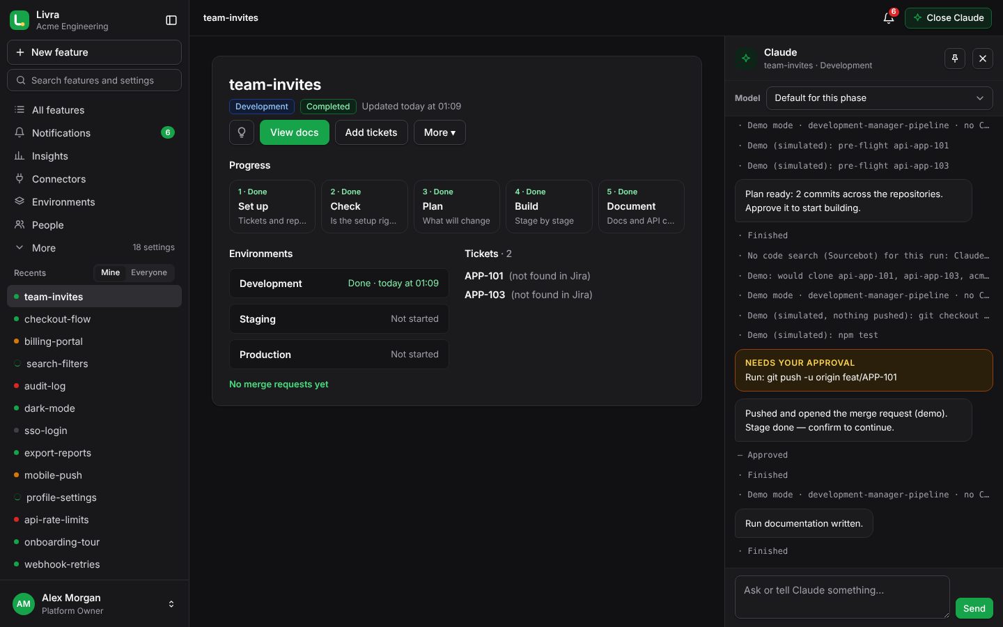Screen dimensions: 1003x627
Task: Select progress step 5 Document
Action: (x=642, y=206)
